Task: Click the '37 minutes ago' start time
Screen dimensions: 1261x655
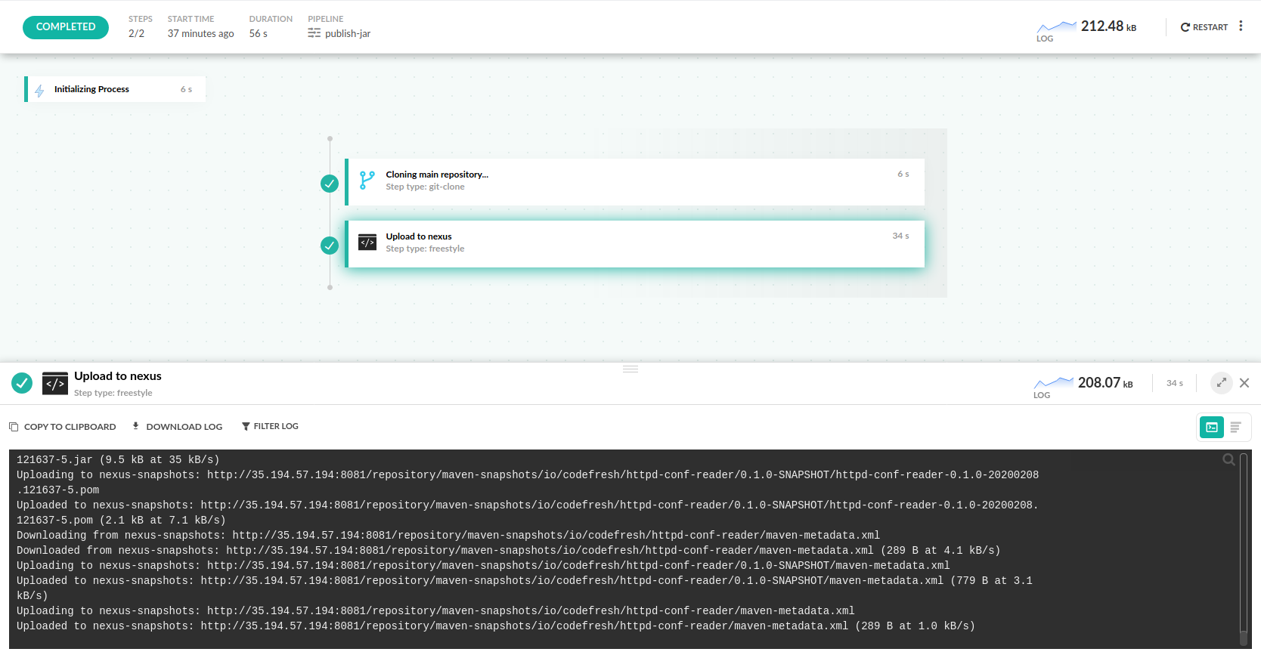Action: [x=201, y=33]
